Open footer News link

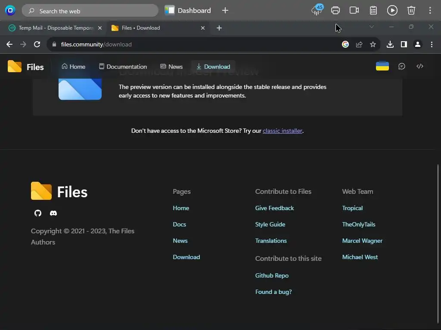click(x=180, y=241)
